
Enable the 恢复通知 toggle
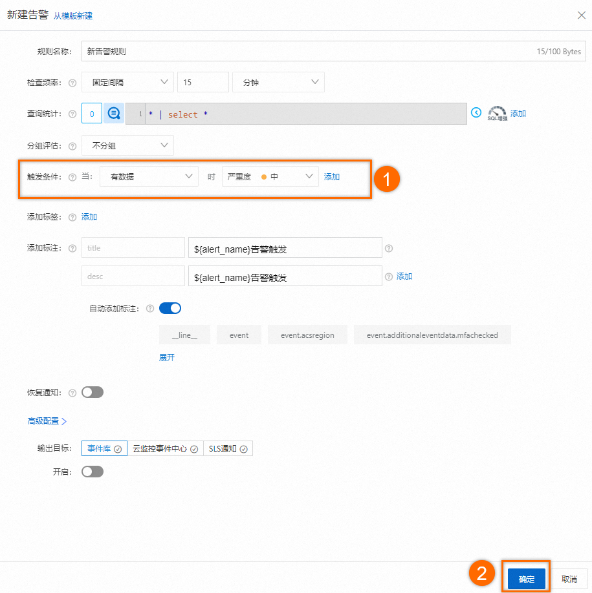pyautogui.click(x=93, y=392)
